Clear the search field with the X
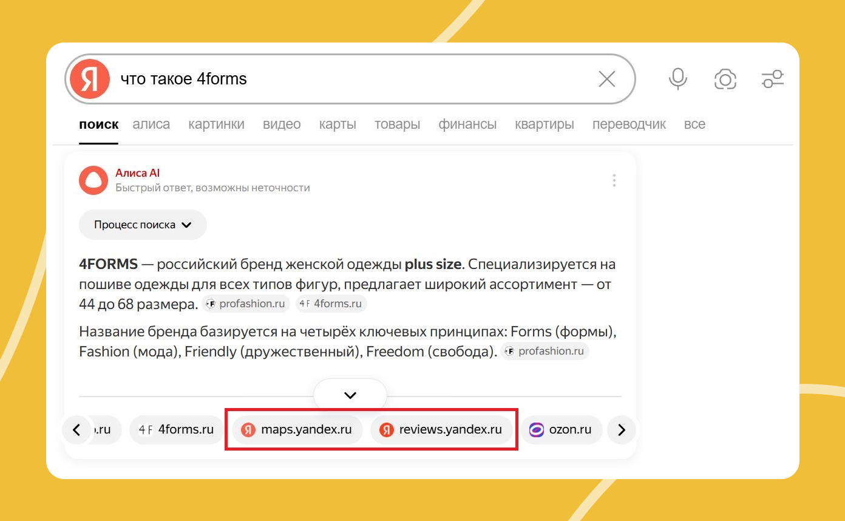 (606, 78)
